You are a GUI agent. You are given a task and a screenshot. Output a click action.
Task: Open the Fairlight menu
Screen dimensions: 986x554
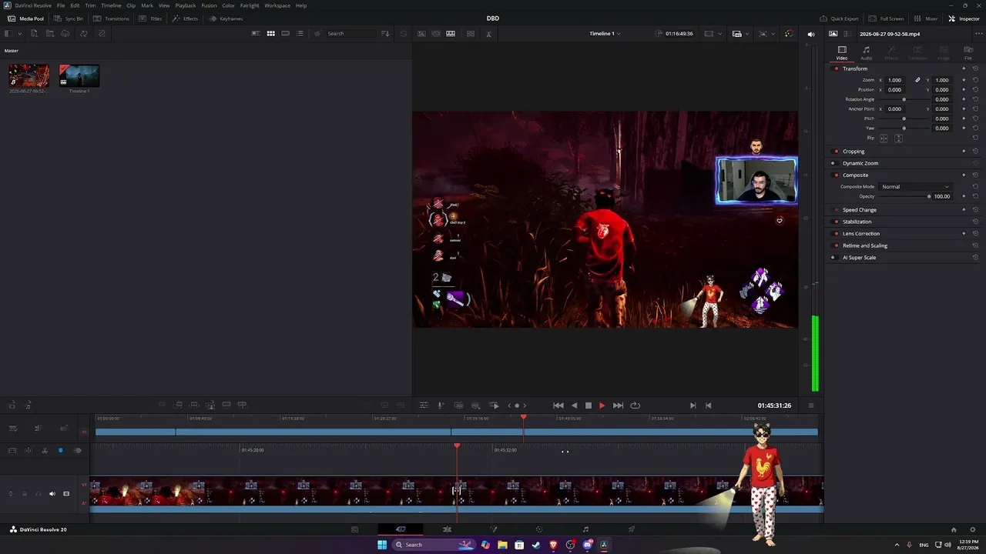click(250, 5)
